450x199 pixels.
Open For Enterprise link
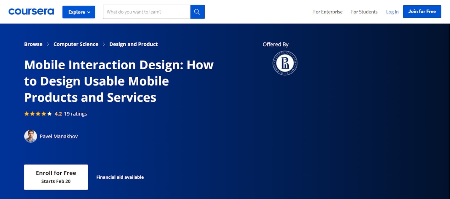328,12
